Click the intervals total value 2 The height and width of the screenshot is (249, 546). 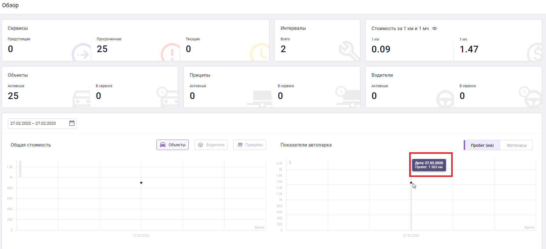point(283,49)
